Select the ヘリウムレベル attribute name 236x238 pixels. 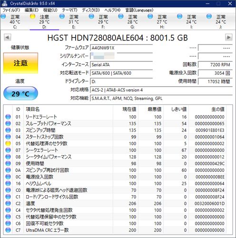pyautogui.click(x=39, y=184)
